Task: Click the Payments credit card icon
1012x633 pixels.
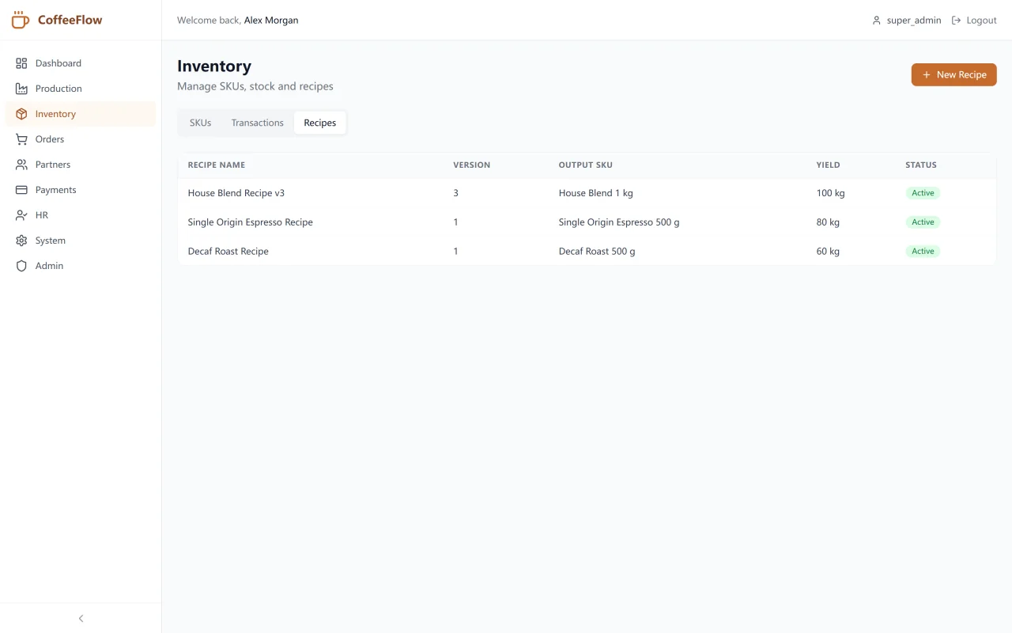Action: pos(21,190)
